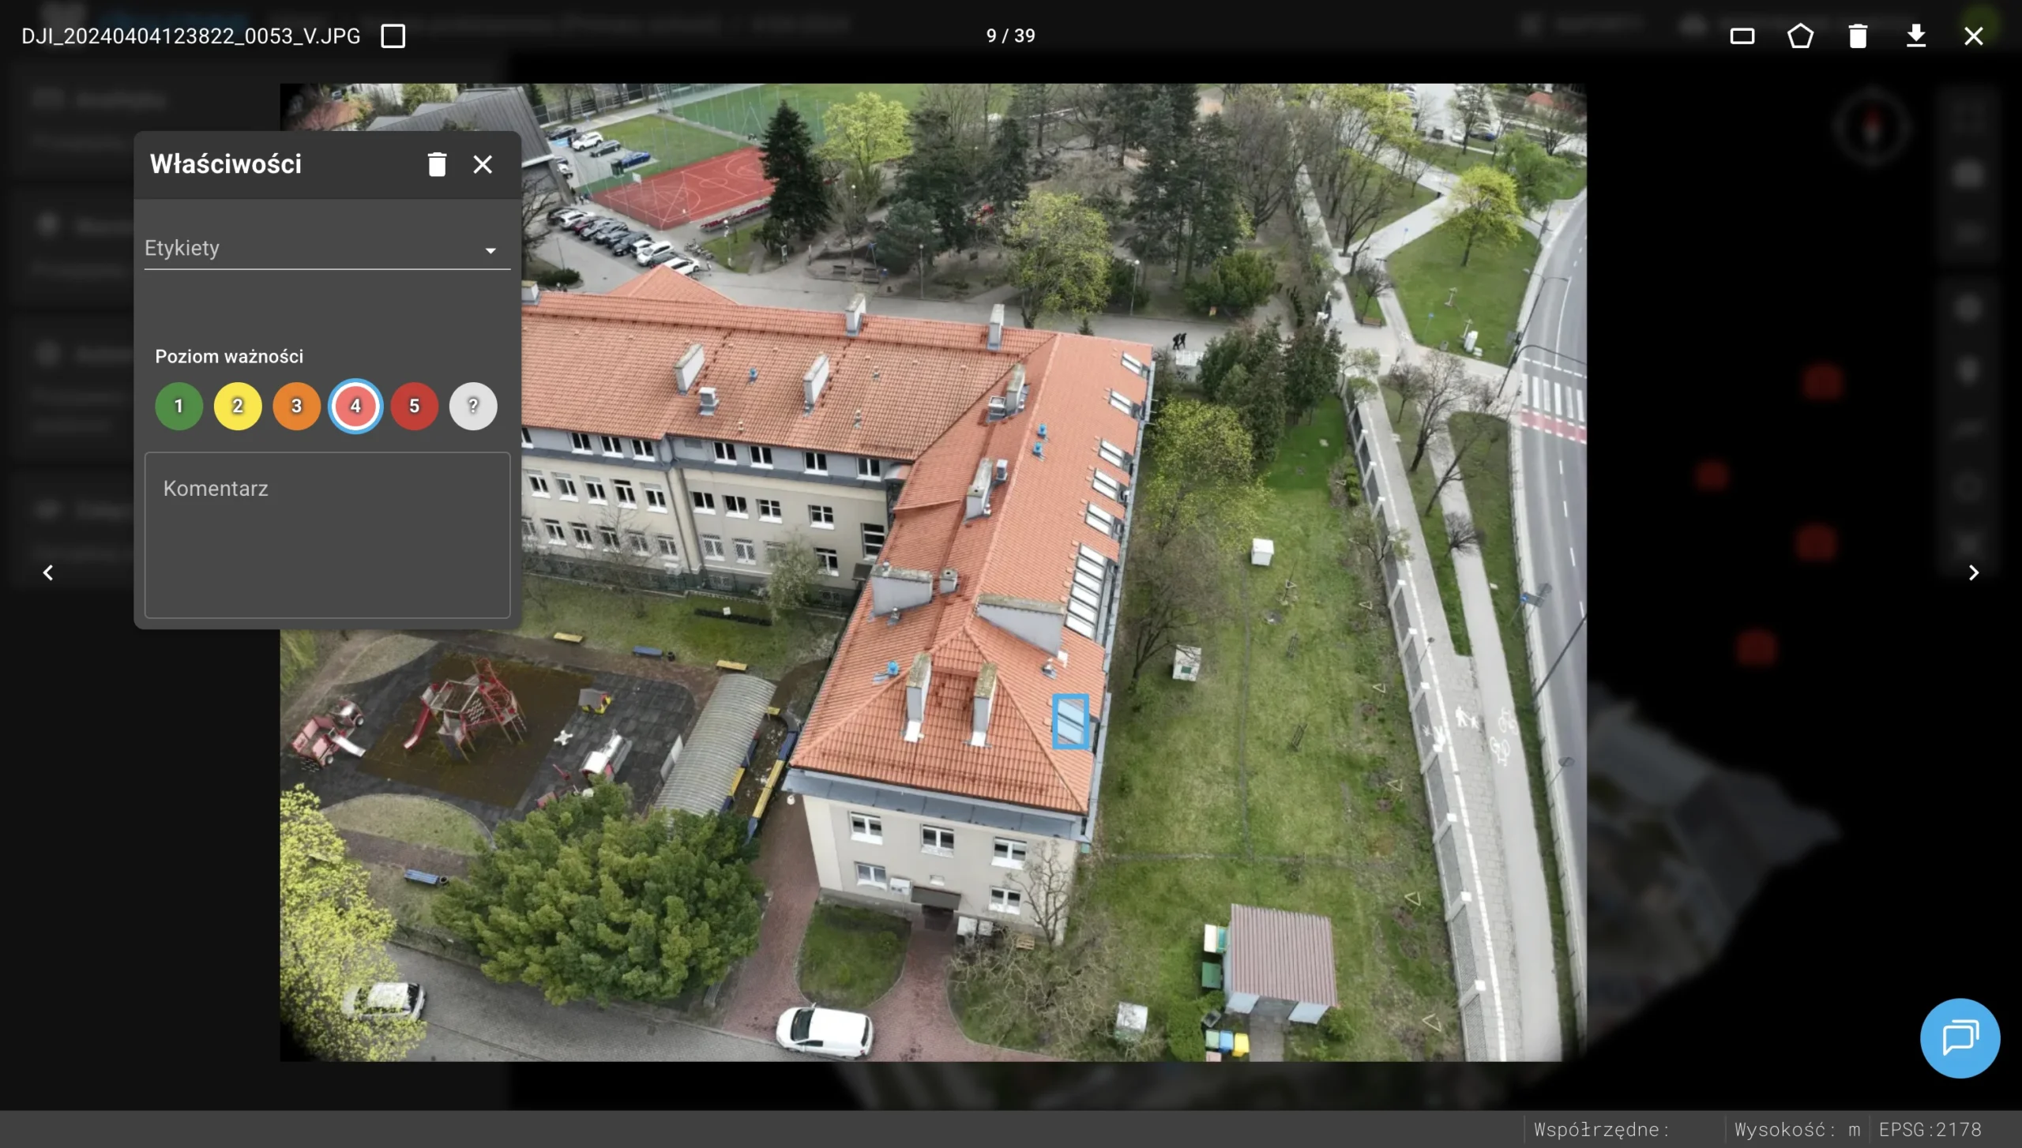Select importance level 5
The width and height of the screenshot is (2022, 1148).
414,406
